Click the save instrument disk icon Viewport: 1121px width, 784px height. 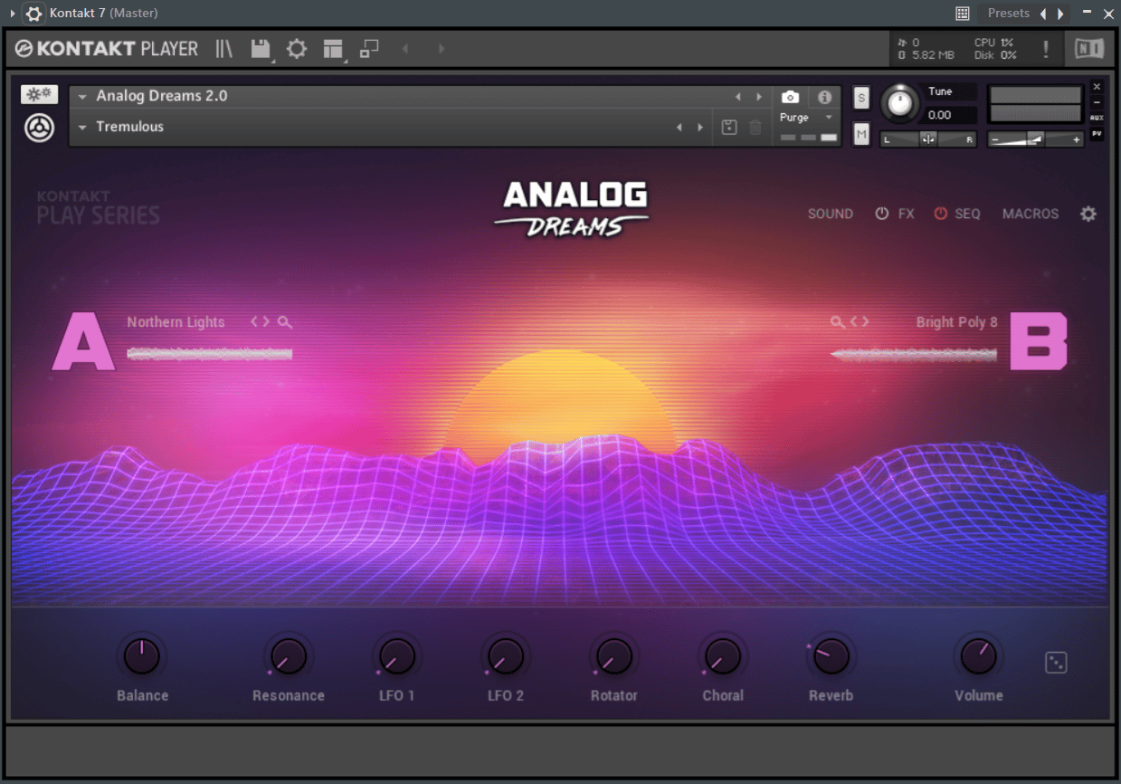(261, 49)
